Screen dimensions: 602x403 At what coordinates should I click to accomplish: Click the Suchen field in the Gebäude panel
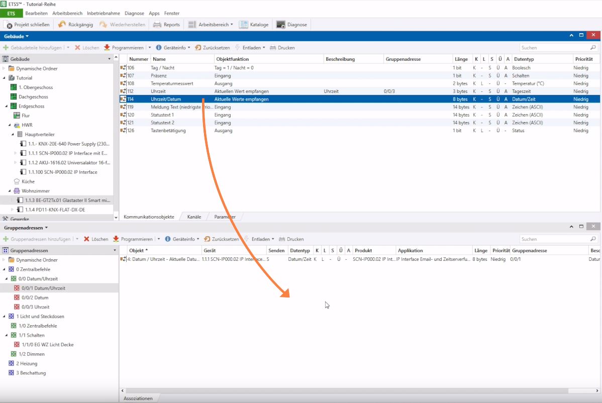558,48
